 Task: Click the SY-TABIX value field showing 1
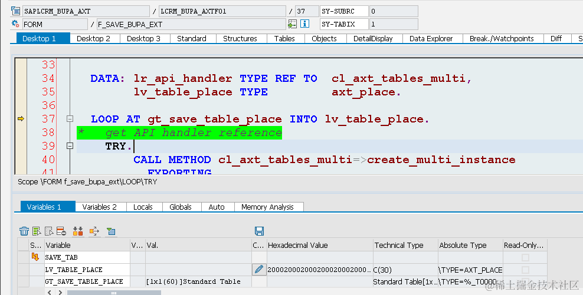(394, 24)
